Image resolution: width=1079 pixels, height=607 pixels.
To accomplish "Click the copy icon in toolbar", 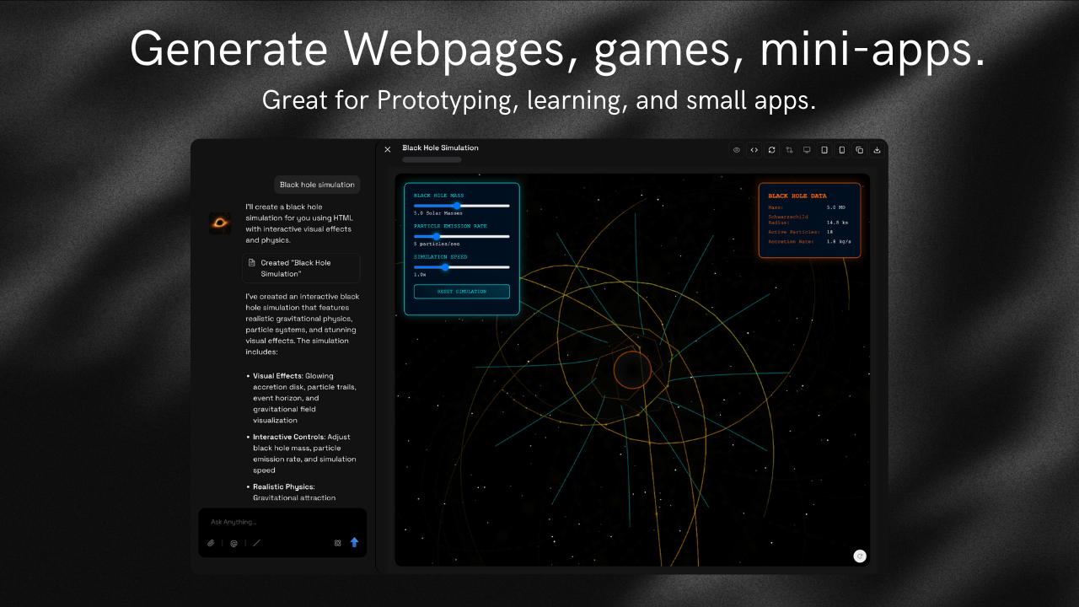I will 860,150.
